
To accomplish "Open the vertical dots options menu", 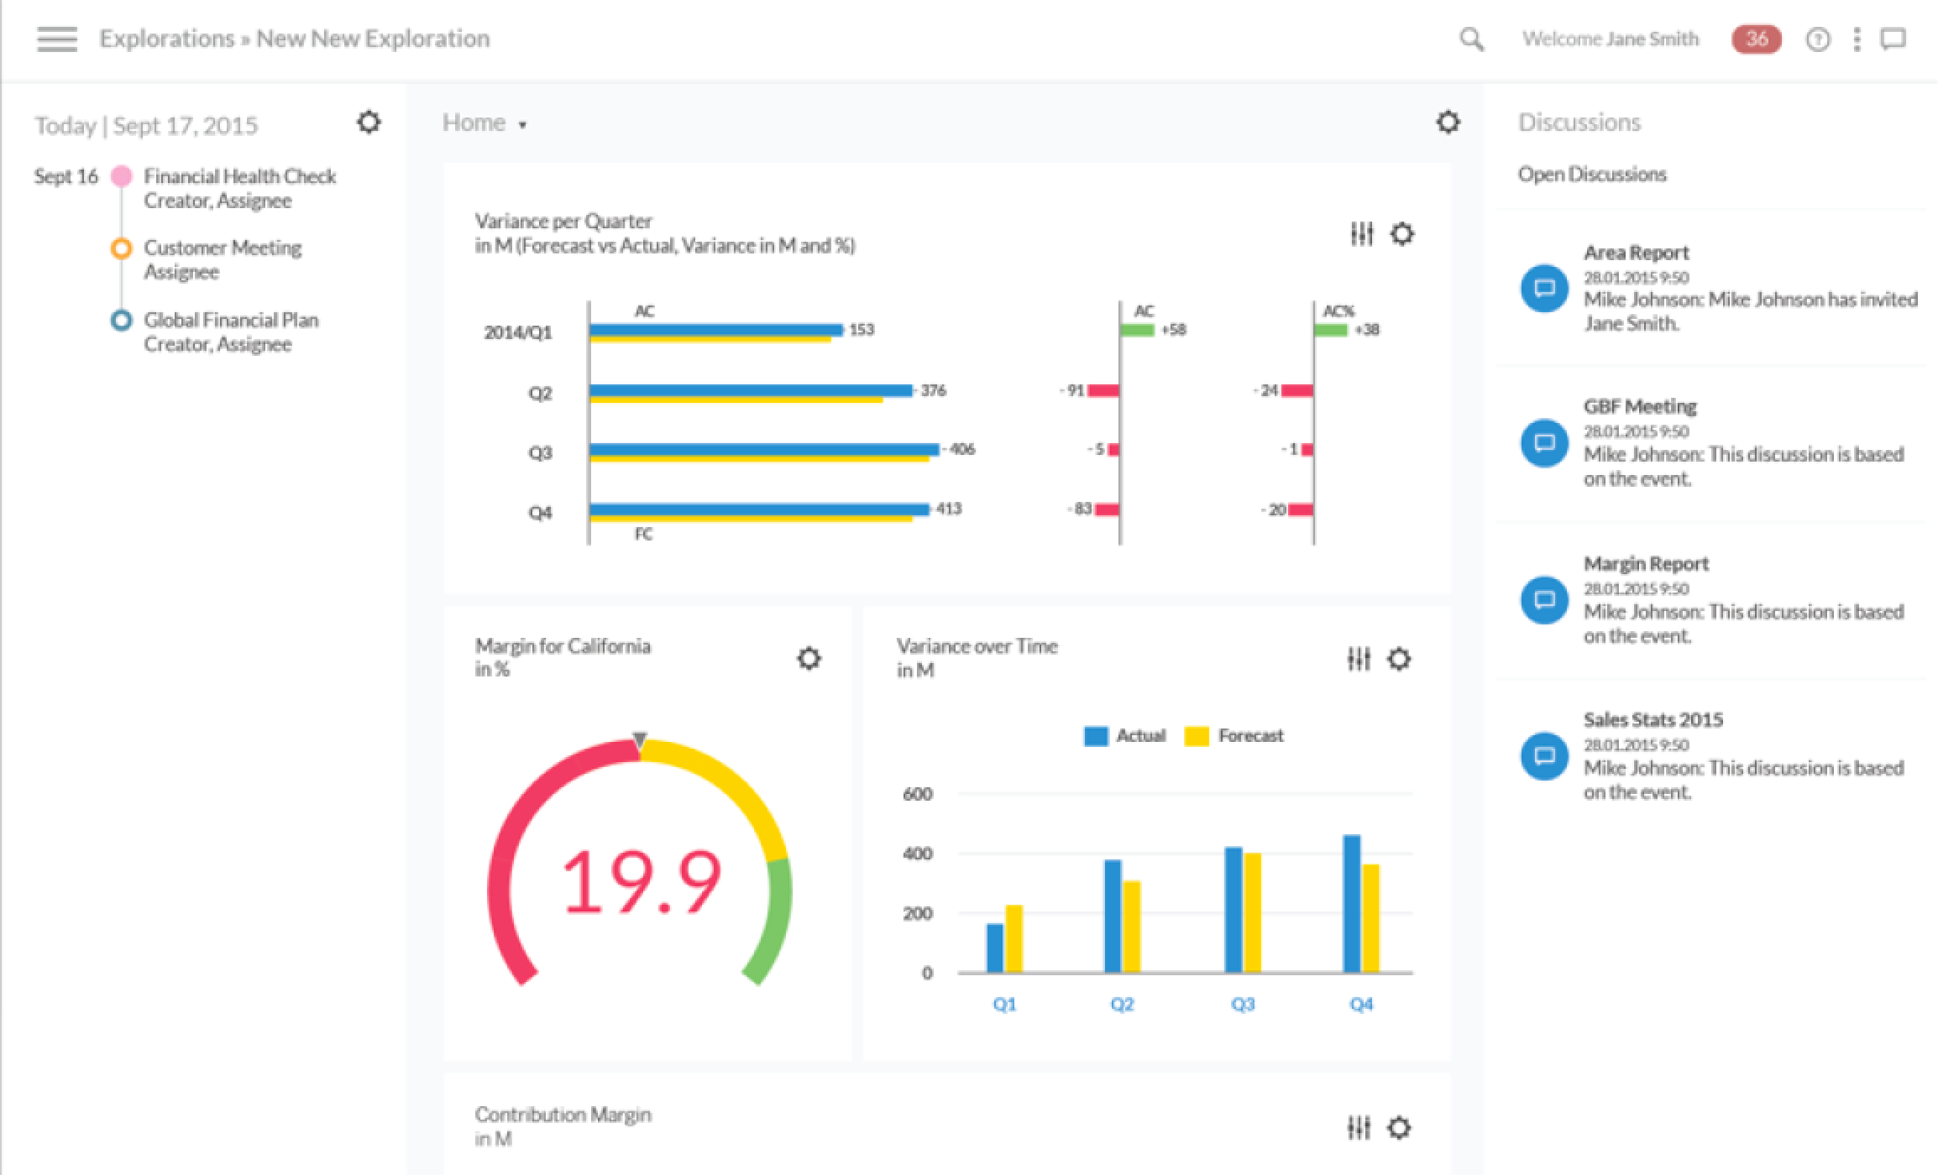I will [x=1856, y=39].
